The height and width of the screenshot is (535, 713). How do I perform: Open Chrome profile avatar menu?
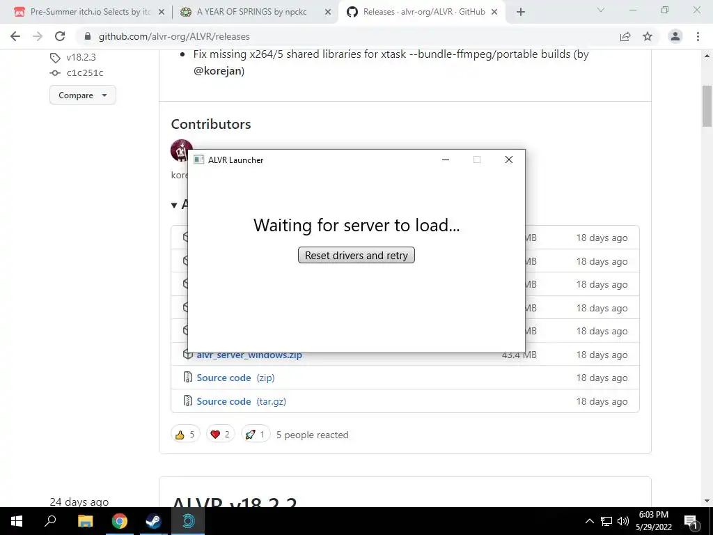coord(675,36)
